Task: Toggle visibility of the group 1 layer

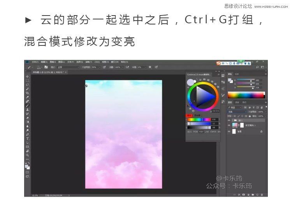Action: click(x=229, y=120)
